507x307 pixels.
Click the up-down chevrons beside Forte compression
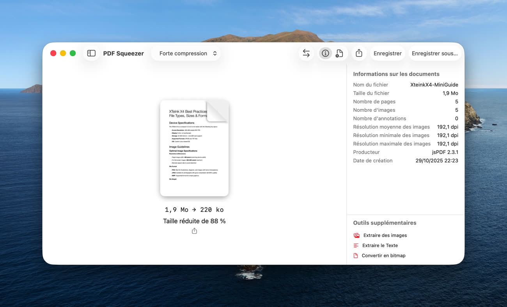pyautogui.click(x=215, y=53)
